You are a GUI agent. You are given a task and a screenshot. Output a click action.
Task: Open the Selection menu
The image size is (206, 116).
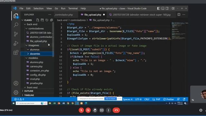tap(38, 8)
